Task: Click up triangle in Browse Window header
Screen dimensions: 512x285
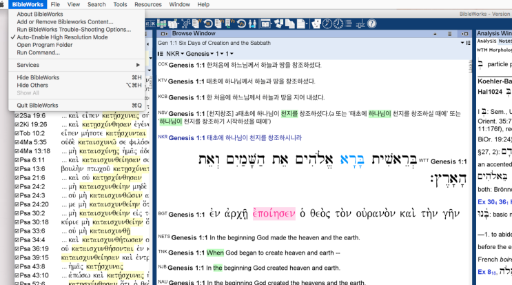Action: pos(435,34)
